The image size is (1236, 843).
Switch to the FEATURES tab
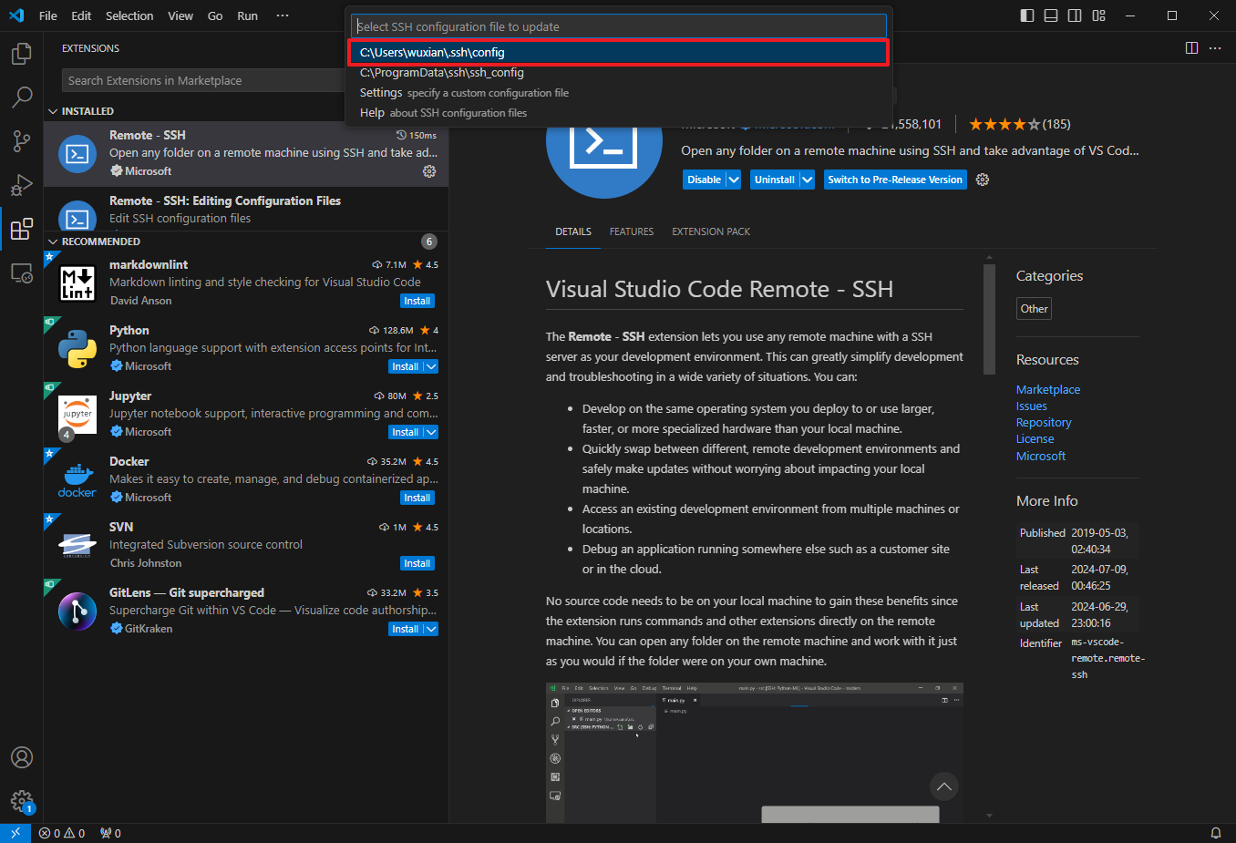pos(632,231)
